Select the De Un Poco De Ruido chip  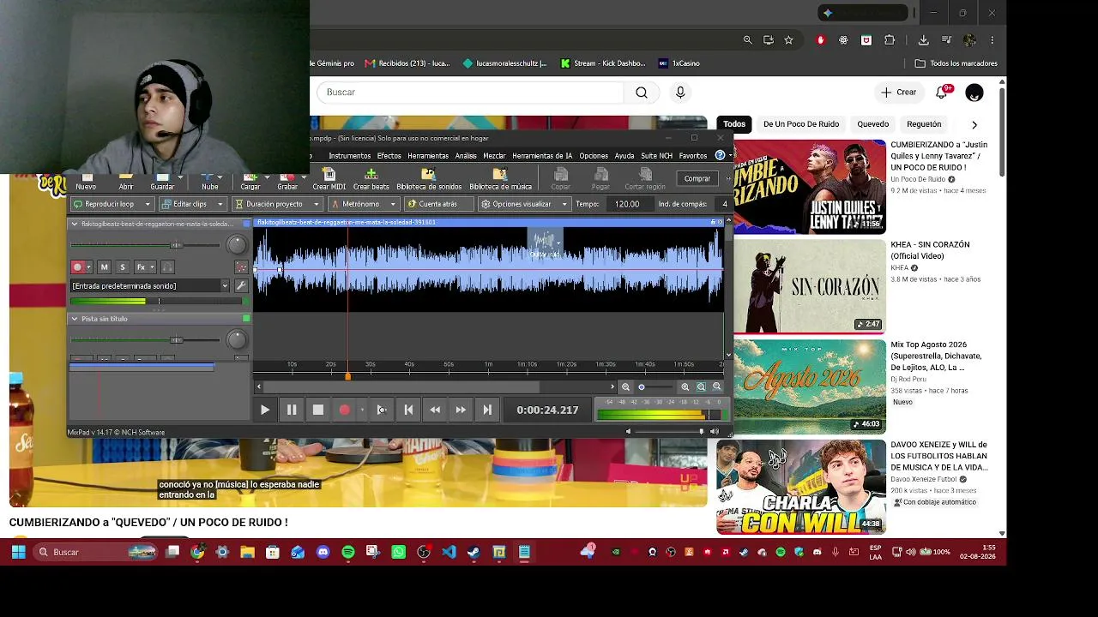pyautogui.click(x=801, y=124)
